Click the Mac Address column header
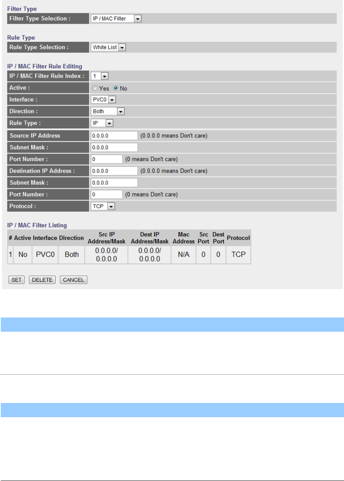Screen dimensions: 344x481 tap(184, 238)
